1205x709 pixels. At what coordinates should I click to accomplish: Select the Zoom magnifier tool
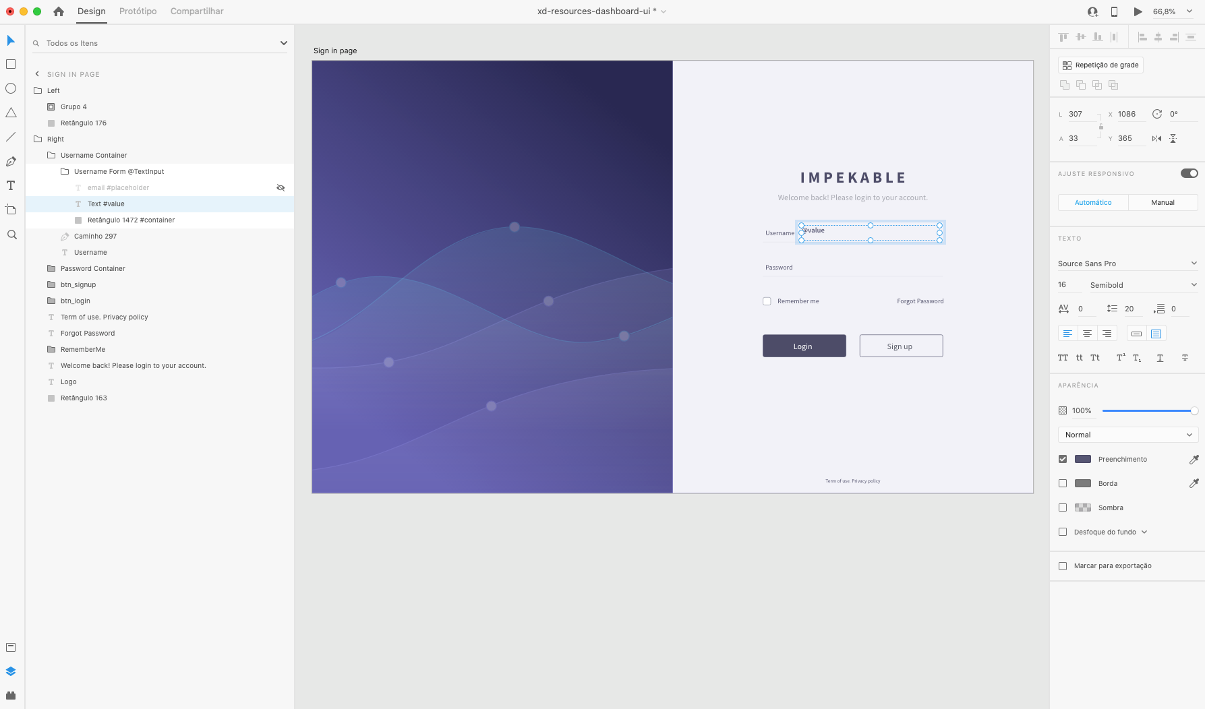[x=11, y=235]
